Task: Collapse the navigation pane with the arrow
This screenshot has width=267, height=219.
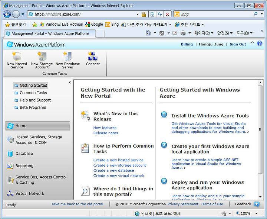Action: 70,83
